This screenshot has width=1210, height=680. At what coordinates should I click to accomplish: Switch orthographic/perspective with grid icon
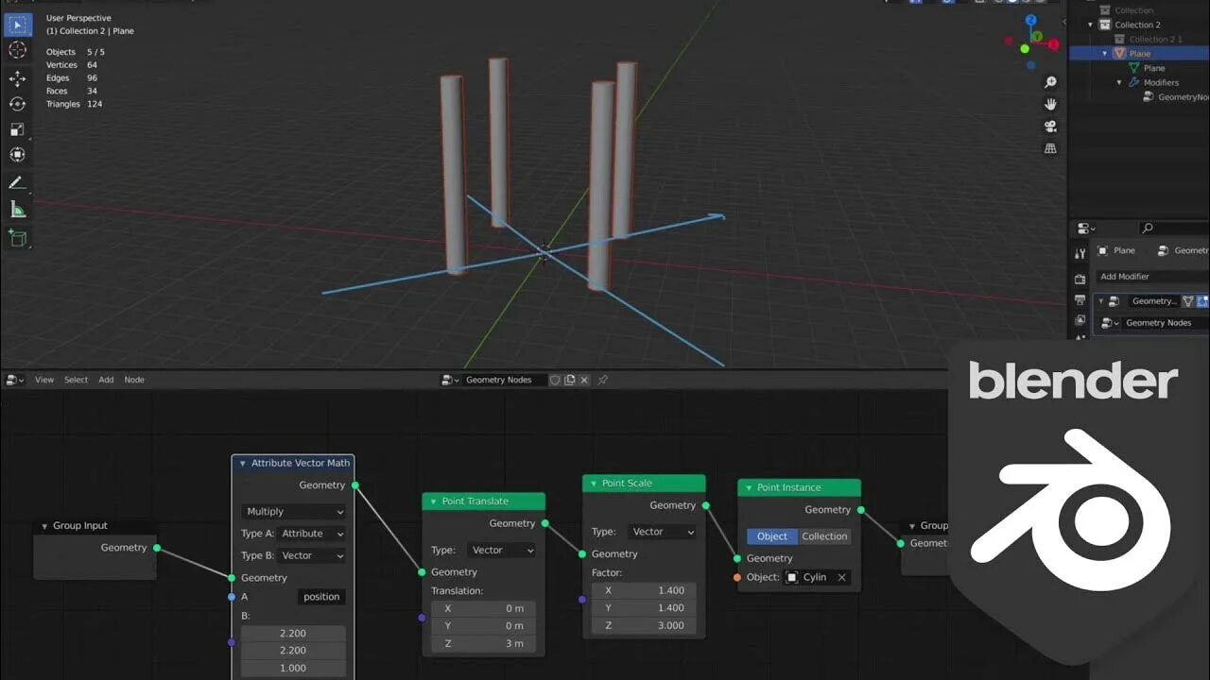coord(1050,148)
